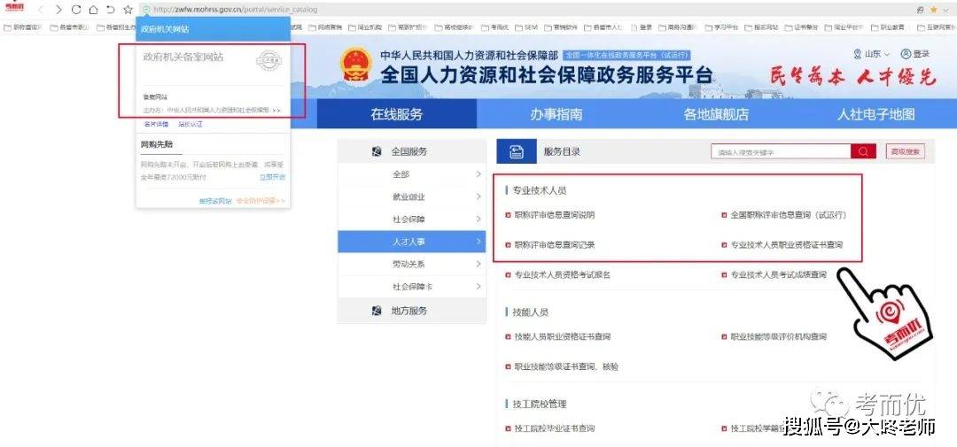957x447 pixels.
Task: Open the 营销软件 bookmark folder
Action: pos(561,27)
